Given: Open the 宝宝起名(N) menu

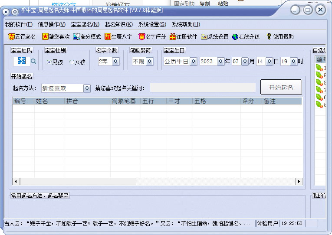Looking at the screenshot, I should [85, 24].
